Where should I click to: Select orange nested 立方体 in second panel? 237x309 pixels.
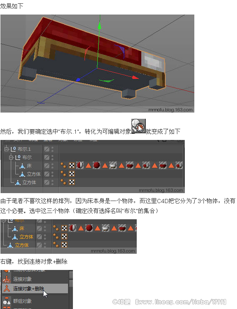[26, 237]
